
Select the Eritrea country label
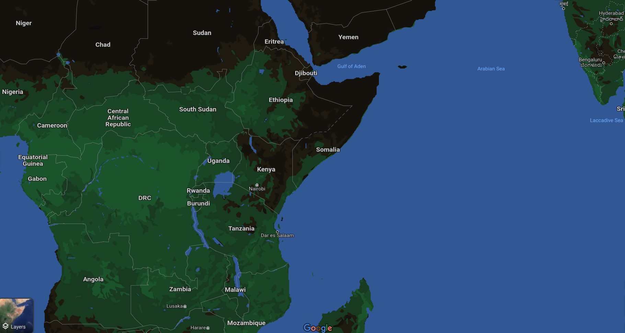(x=274, y=41)
